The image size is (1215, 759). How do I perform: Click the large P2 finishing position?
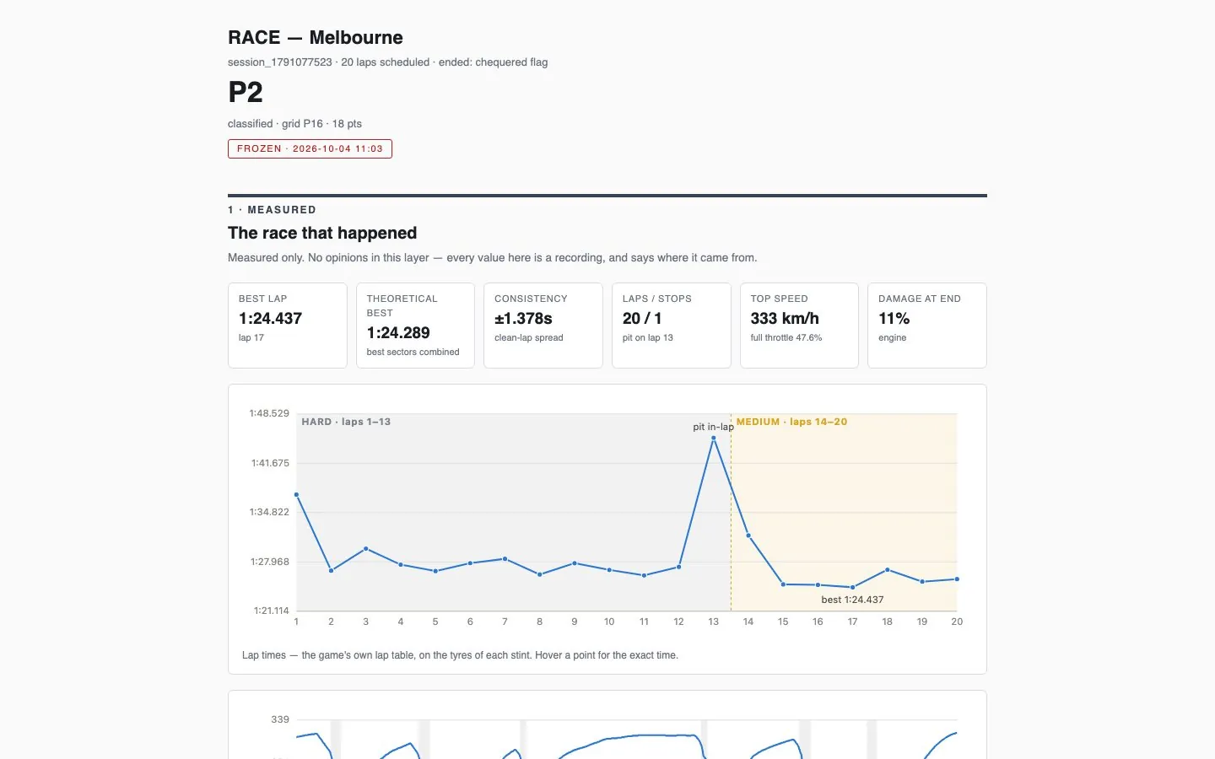pyautogui.click(x=246, y=92)
